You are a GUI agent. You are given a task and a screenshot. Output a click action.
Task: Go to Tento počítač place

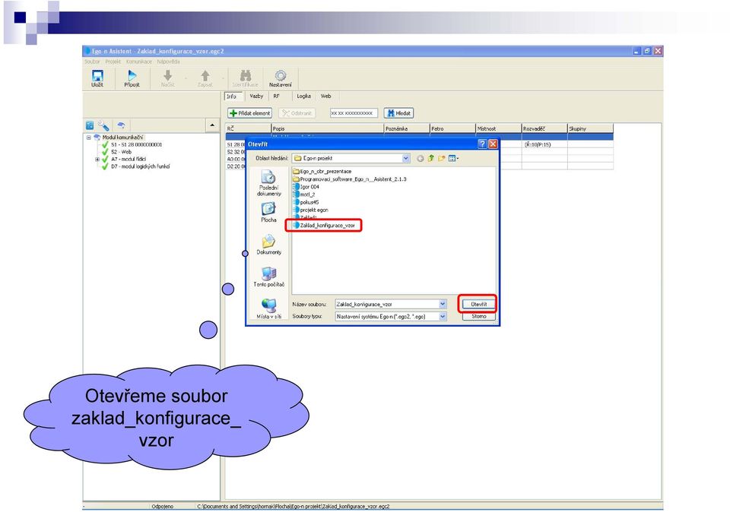[x=268, y=277]
